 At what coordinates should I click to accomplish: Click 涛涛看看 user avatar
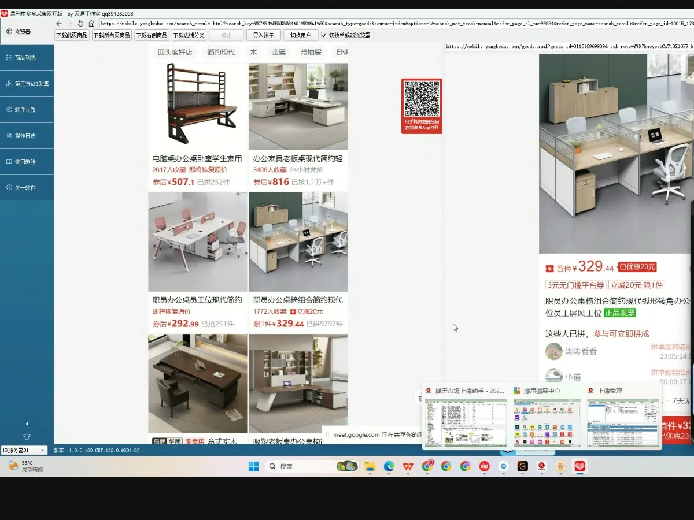[x=553, y=351]
